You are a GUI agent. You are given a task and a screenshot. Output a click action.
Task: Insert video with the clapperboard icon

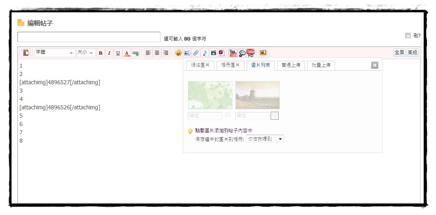pyautogui.click(x=213, y=53)
